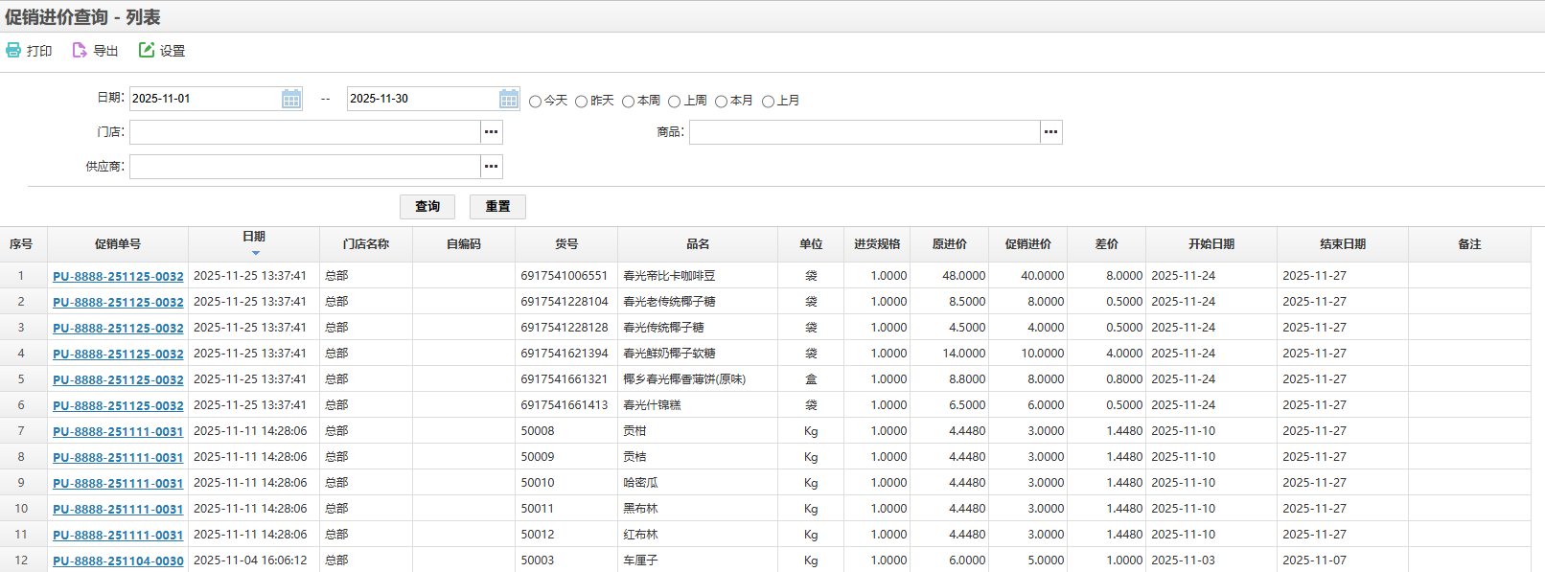Click the Print (打印) toolbar icon

click(x=14, y=50)
